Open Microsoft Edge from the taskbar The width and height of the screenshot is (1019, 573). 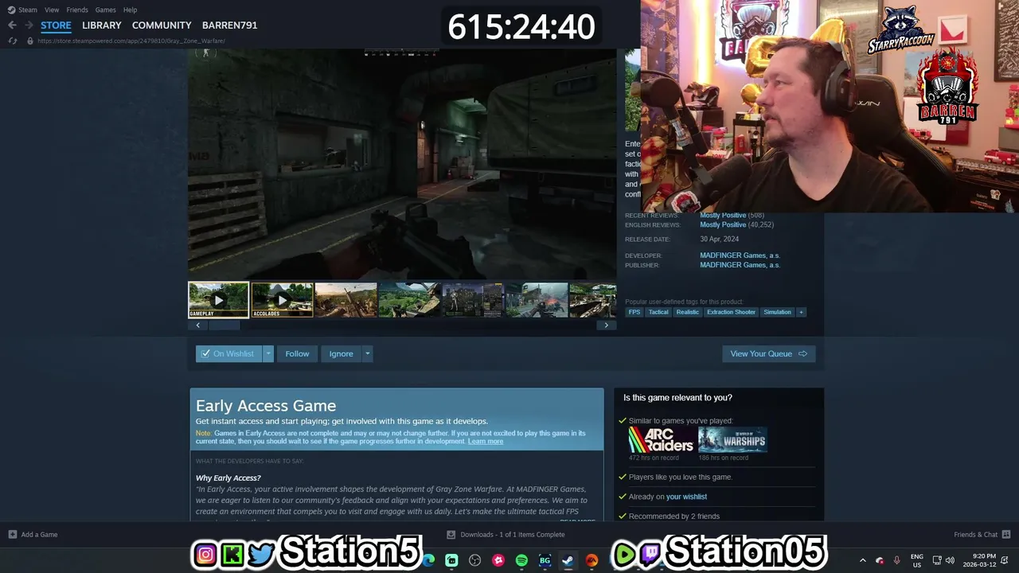click(428, 560)
